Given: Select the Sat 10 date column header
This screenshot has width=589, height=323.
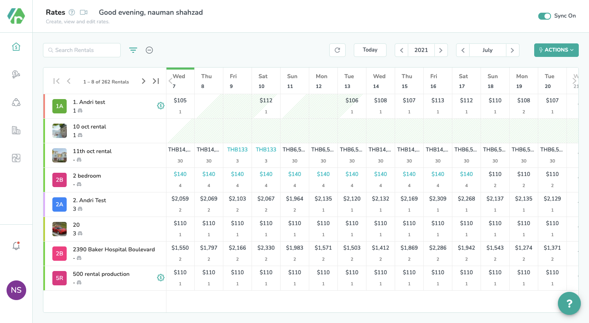Looking at the screenshot, I should point(266,81).
